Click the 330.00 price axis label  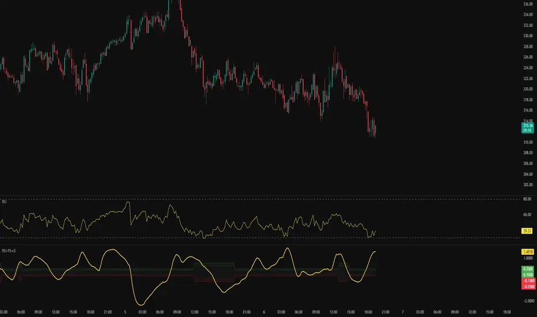tap(528, 36)
